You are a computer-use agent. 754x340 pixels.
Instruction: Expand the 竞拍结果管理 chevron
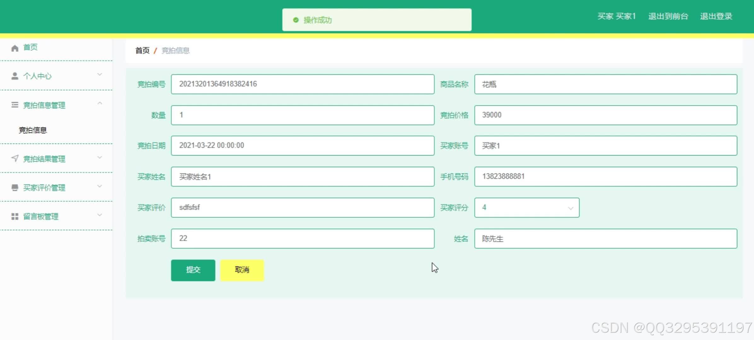pyautogui.click(x=100, y=157)
